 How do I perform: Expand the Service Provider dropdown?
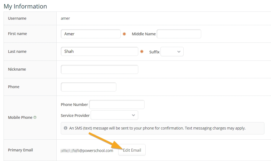(x=114, y=115)
